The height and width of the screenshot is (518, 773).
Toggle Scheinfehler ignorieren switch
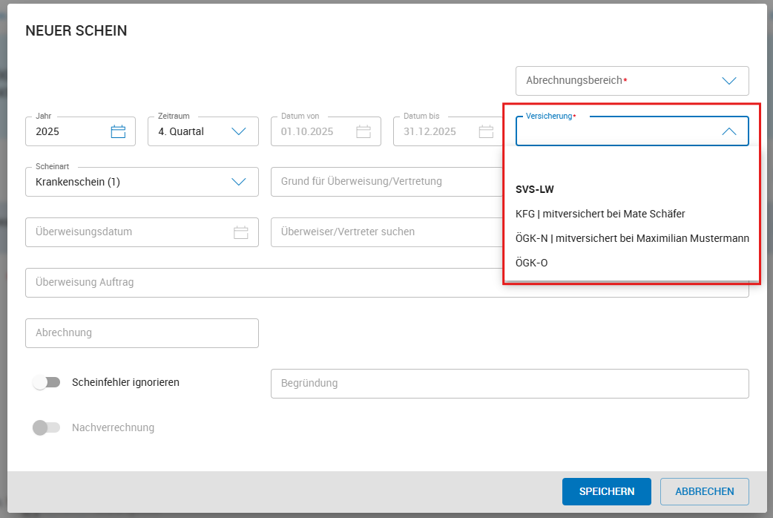(47, 383)
